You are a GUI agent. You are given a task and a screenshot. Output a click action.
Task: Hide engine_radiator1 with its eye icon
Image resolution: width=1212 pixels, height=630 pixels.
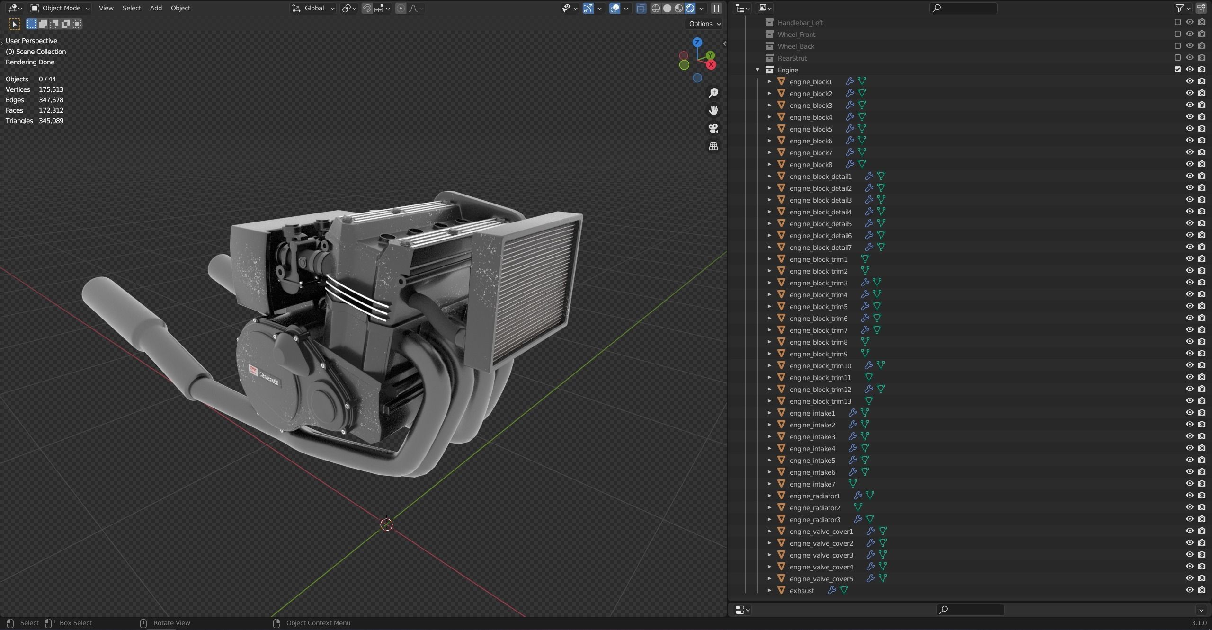(x=1189, y=496)
